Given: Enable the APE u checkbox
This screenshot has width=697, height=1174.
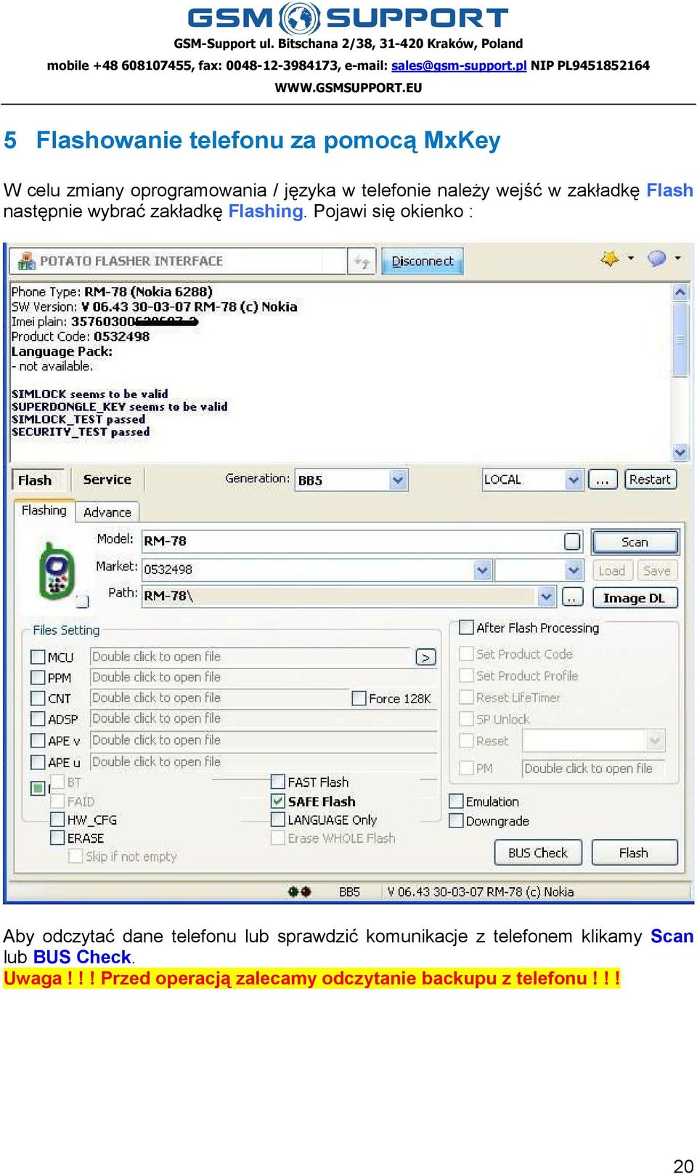Looking at the screenshot, I should pyautogui.click(x=38, y=763).
